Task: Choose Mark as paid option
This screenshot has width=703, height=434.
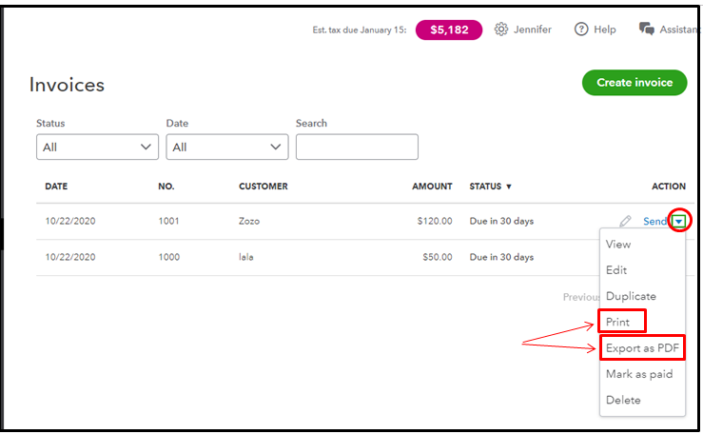Action: point(639,374)
